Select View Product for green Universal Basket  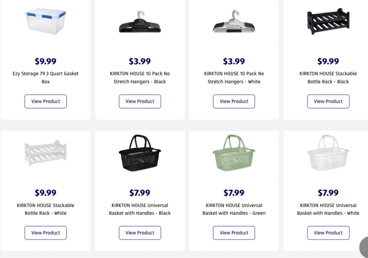[234, 233]
